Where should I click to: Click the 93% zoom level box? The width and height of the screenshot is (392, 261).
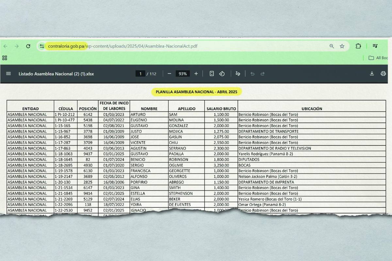tap(183, 74)
